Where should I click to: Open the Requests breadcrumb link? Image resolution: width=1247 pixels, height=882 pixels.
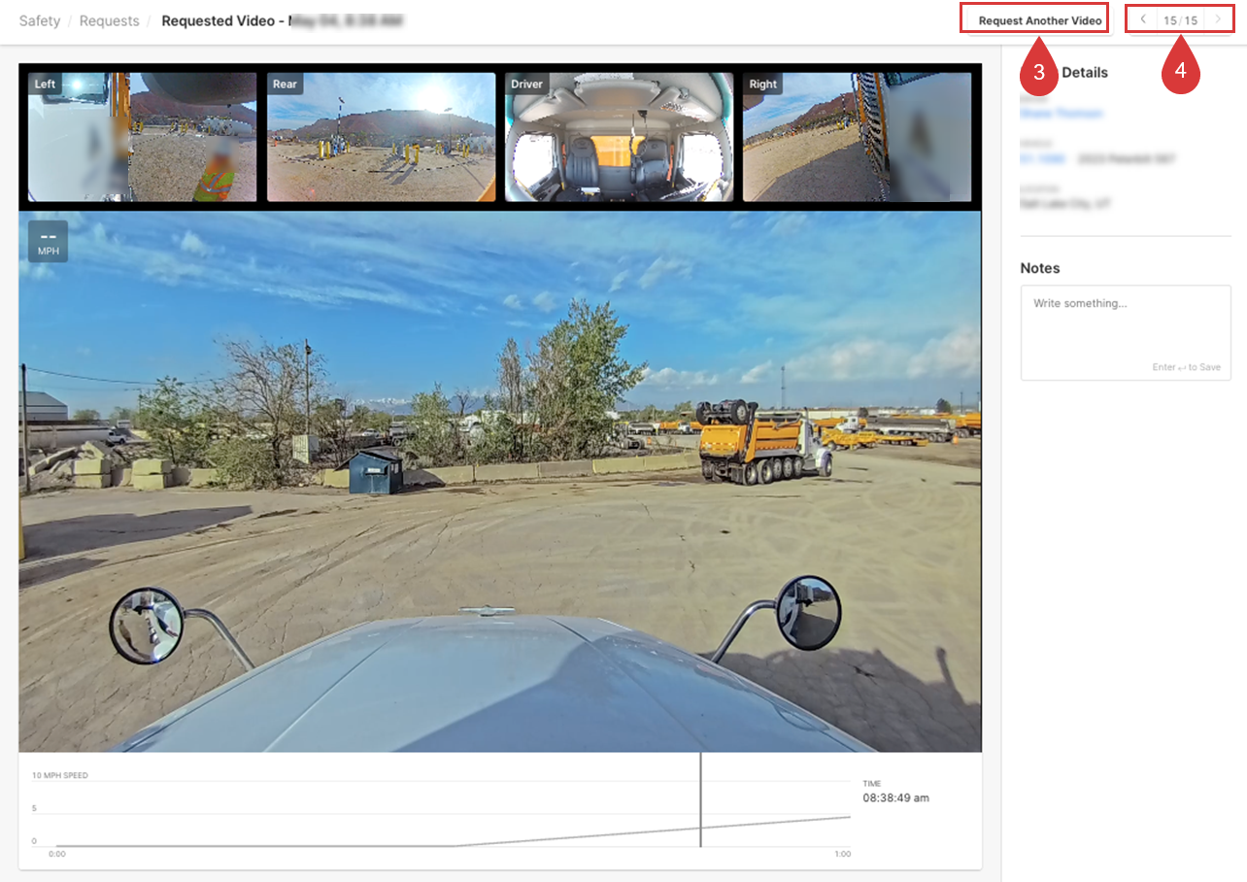(x=109, y=20)
